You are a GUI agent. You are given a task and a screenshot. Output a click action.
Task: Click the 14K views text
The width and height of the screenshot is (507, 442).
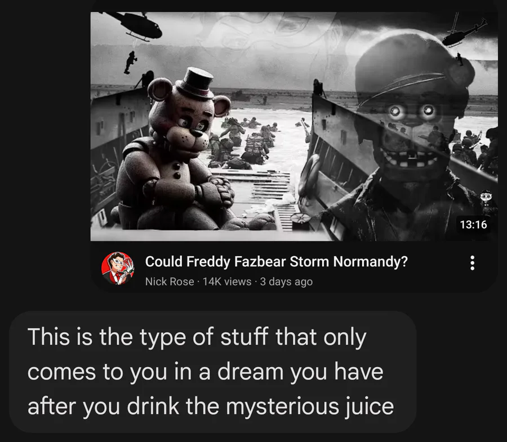[227, 282]
